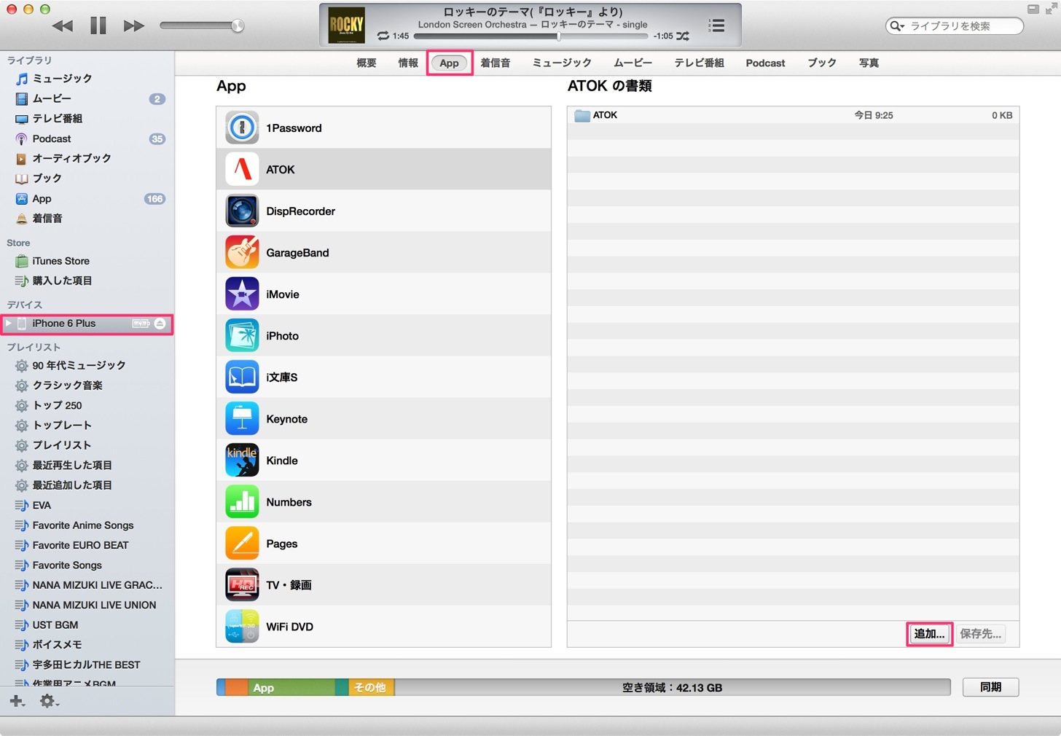Switch to the 着信音 tab

click(x=496, y=63)
